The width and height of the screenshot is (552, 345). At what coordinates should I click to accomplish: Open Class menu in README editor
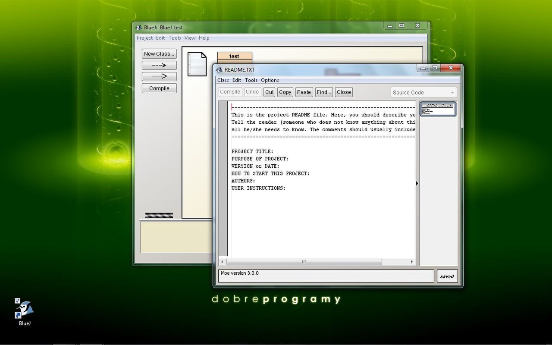223,80
